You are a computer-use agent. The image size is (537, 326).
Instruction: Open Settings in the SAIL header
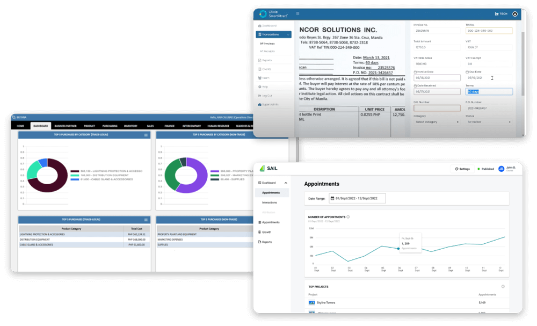click(462, 169)
